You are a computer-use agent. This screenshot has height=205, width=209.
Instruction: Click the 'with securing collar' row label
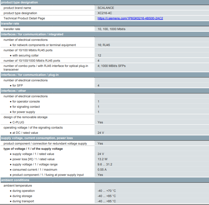[x=26, y=55]
